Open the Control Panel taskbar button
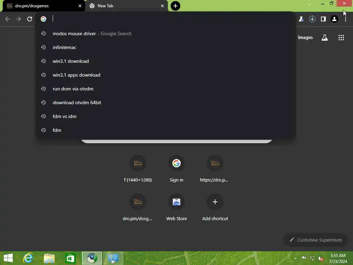353x265 pixels. (x=113, y=258)
